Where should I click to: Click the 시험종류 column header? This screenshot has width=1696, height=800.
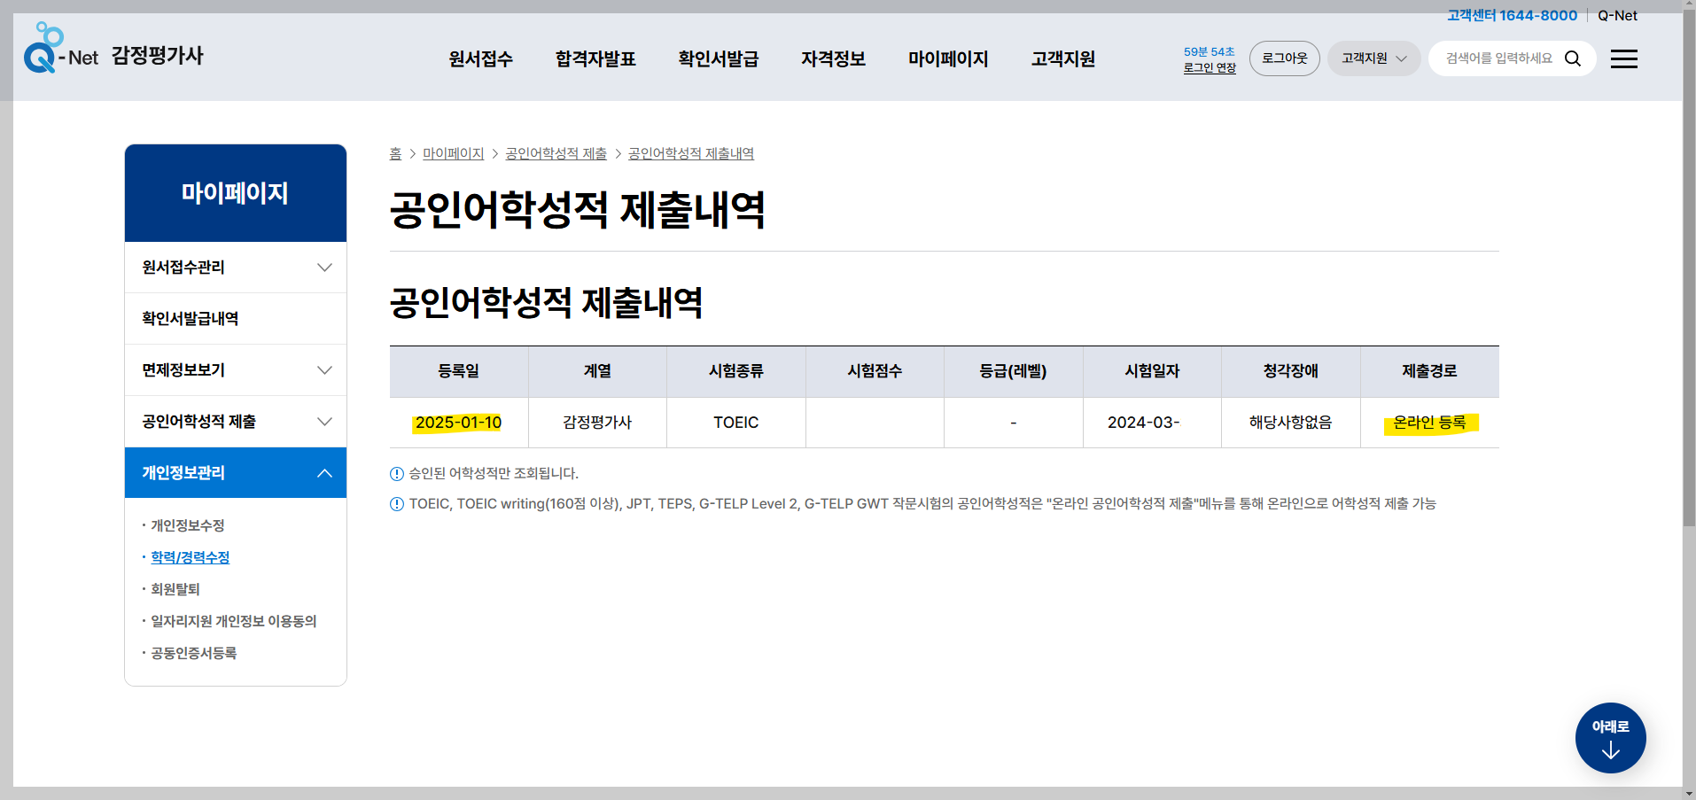736,371
